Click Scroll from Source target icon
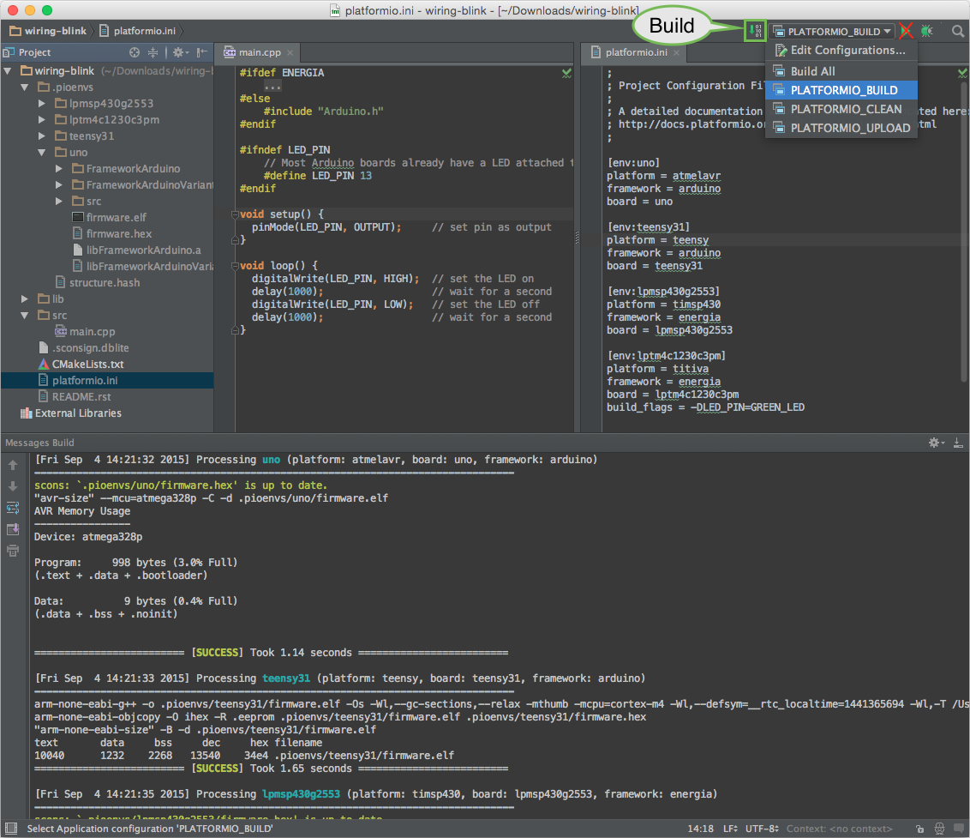This screenshot has height=838, width=970. click(x=135, y=52)
